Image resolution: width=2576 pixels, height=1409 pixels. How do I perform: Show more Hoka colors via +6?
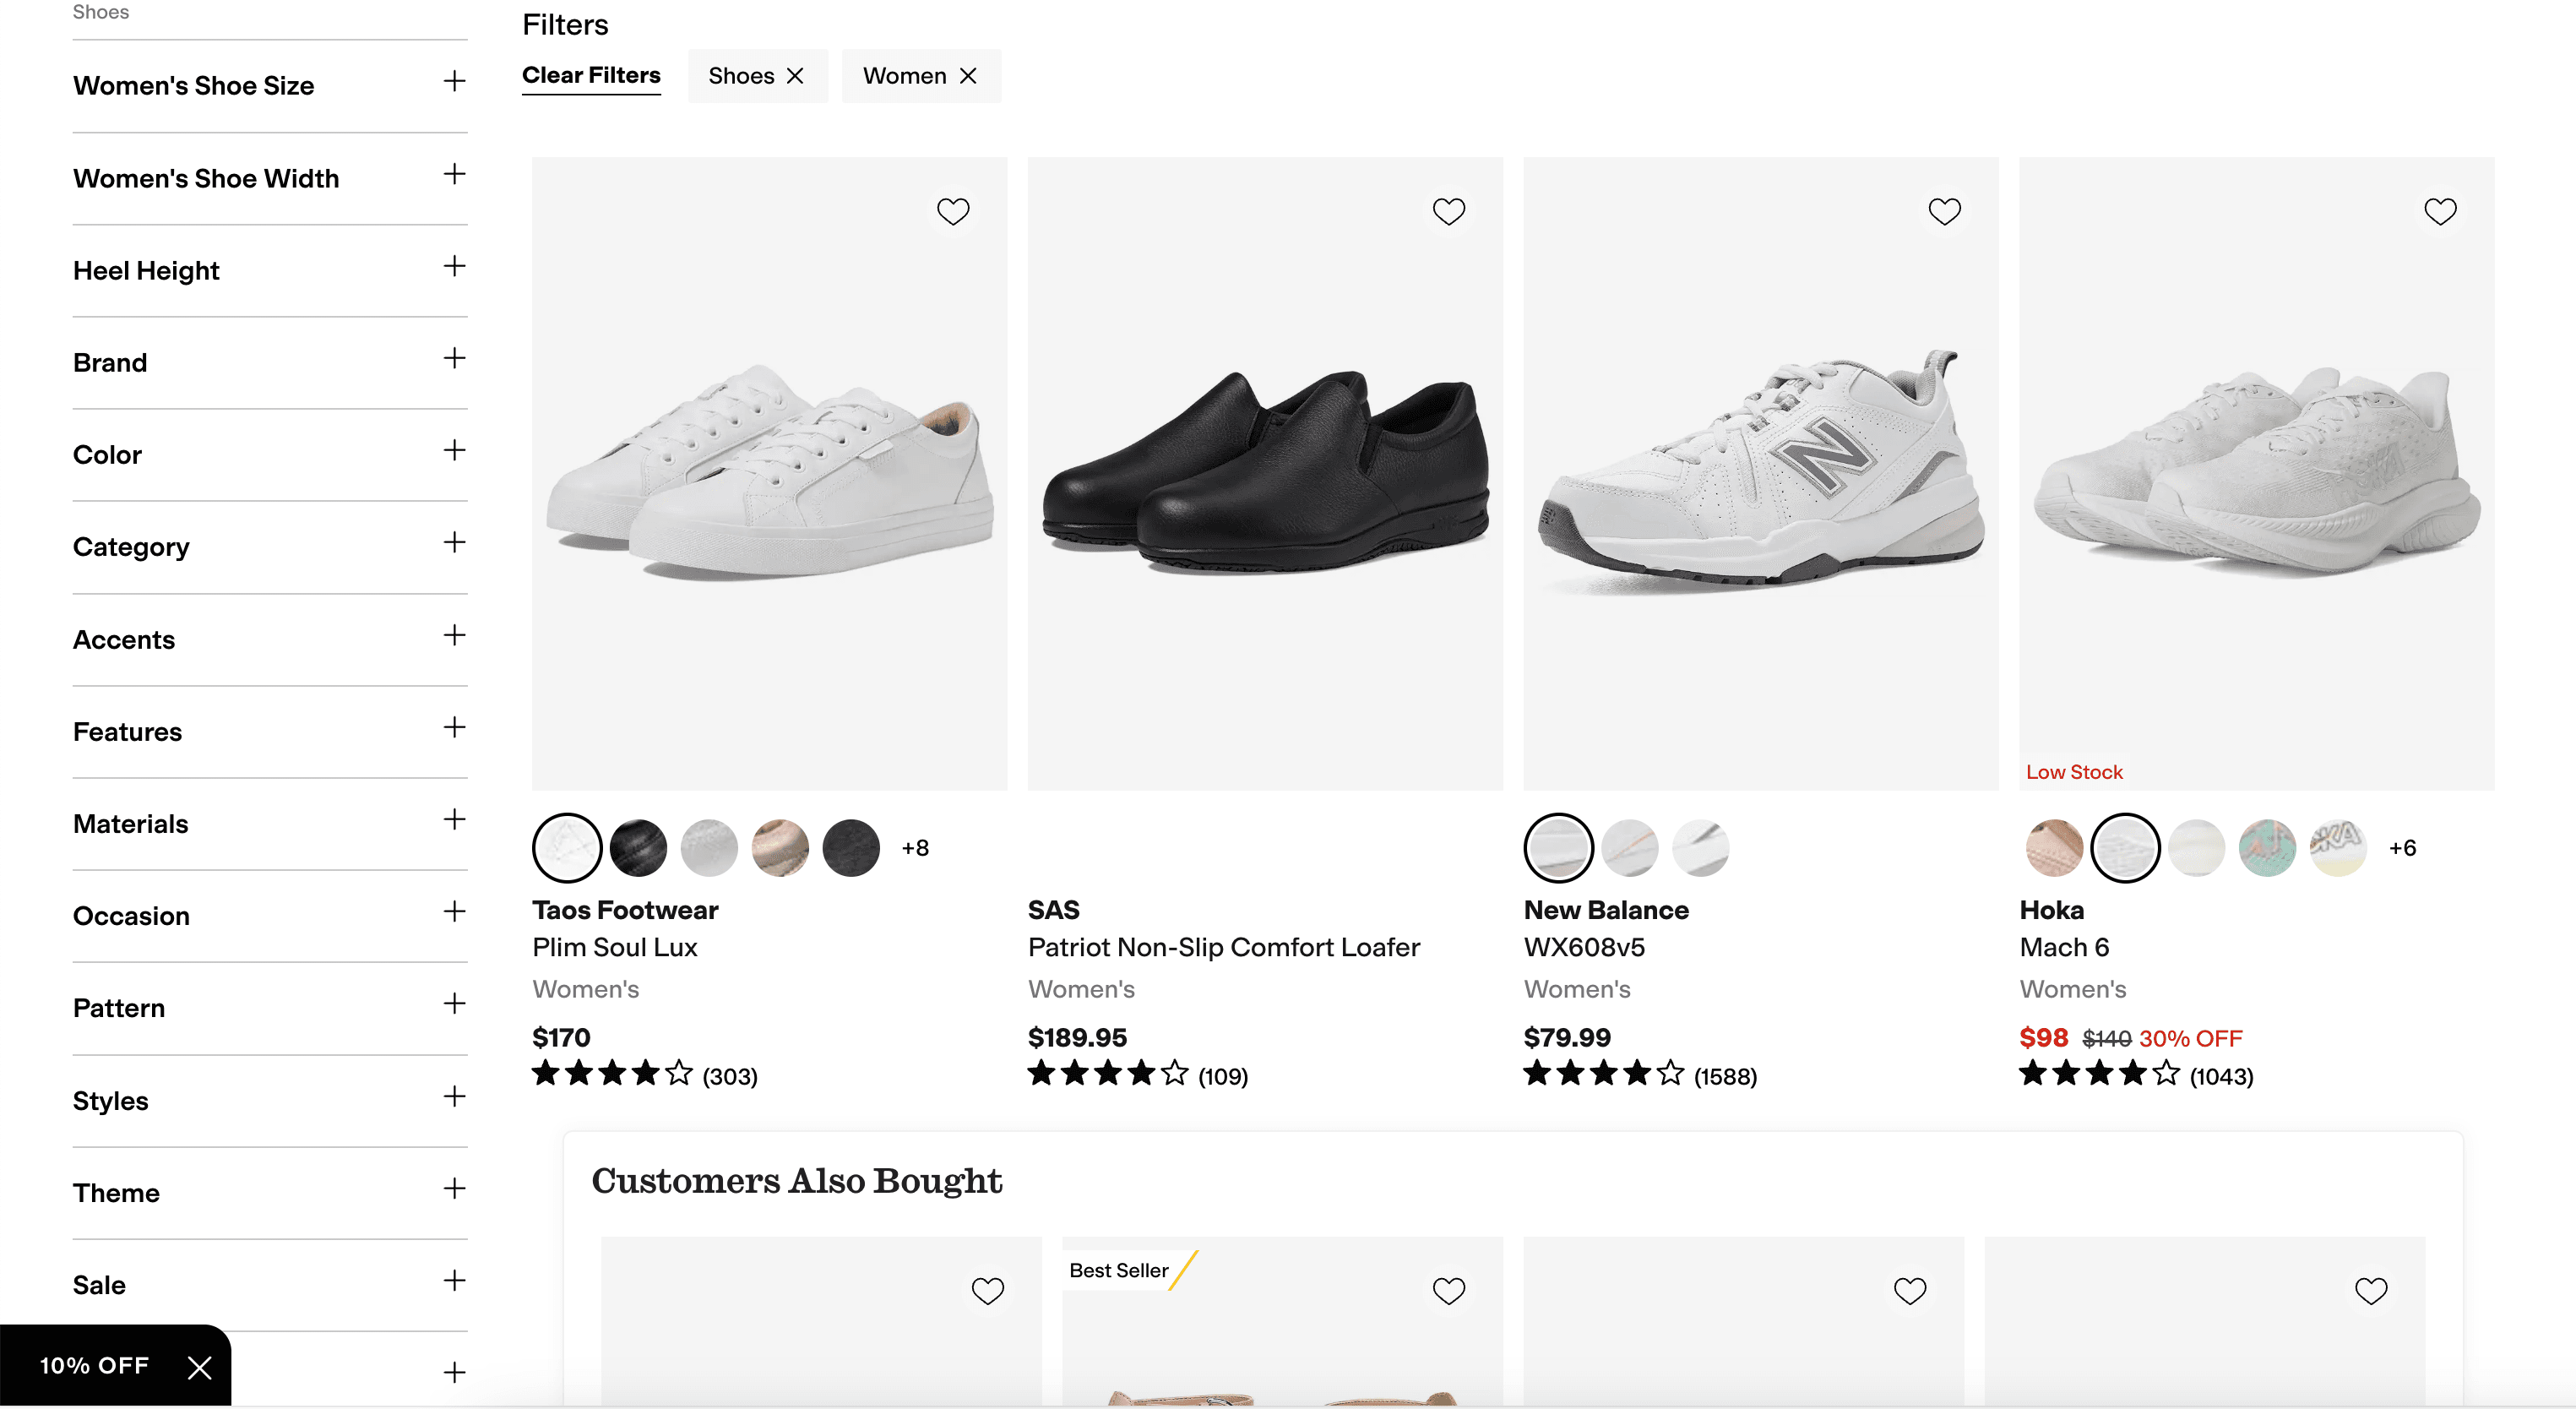click(2403, 847)
